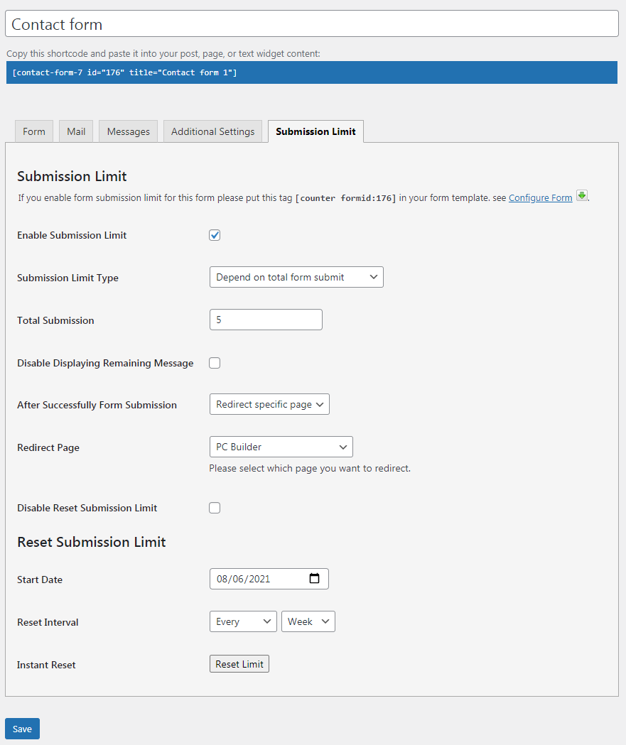Click the Total Submission number field
Image resolution: width=626 pixels, height=745 pixels.
point(266,320)
